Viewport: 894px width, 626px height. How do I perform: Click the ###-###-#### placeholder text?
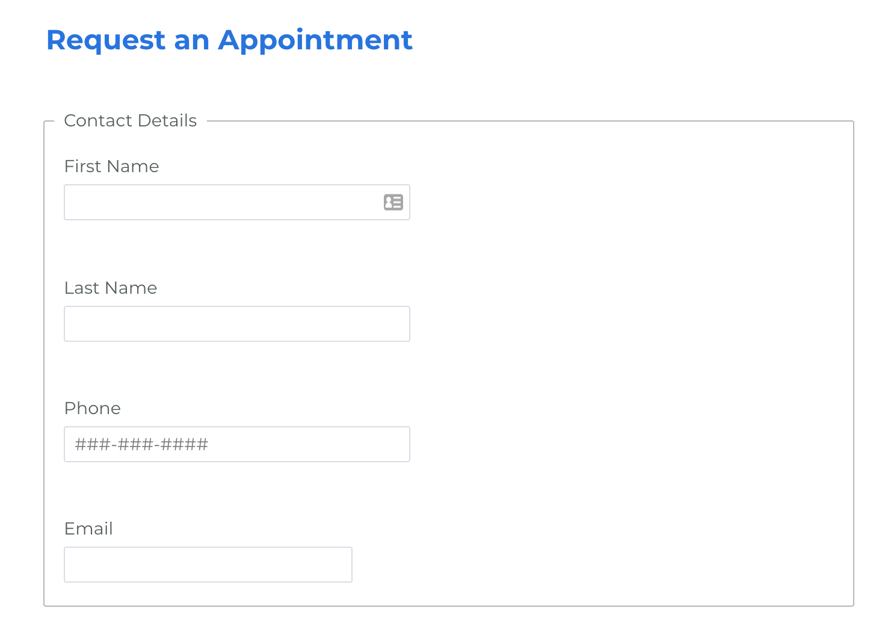tap(141, 445)
